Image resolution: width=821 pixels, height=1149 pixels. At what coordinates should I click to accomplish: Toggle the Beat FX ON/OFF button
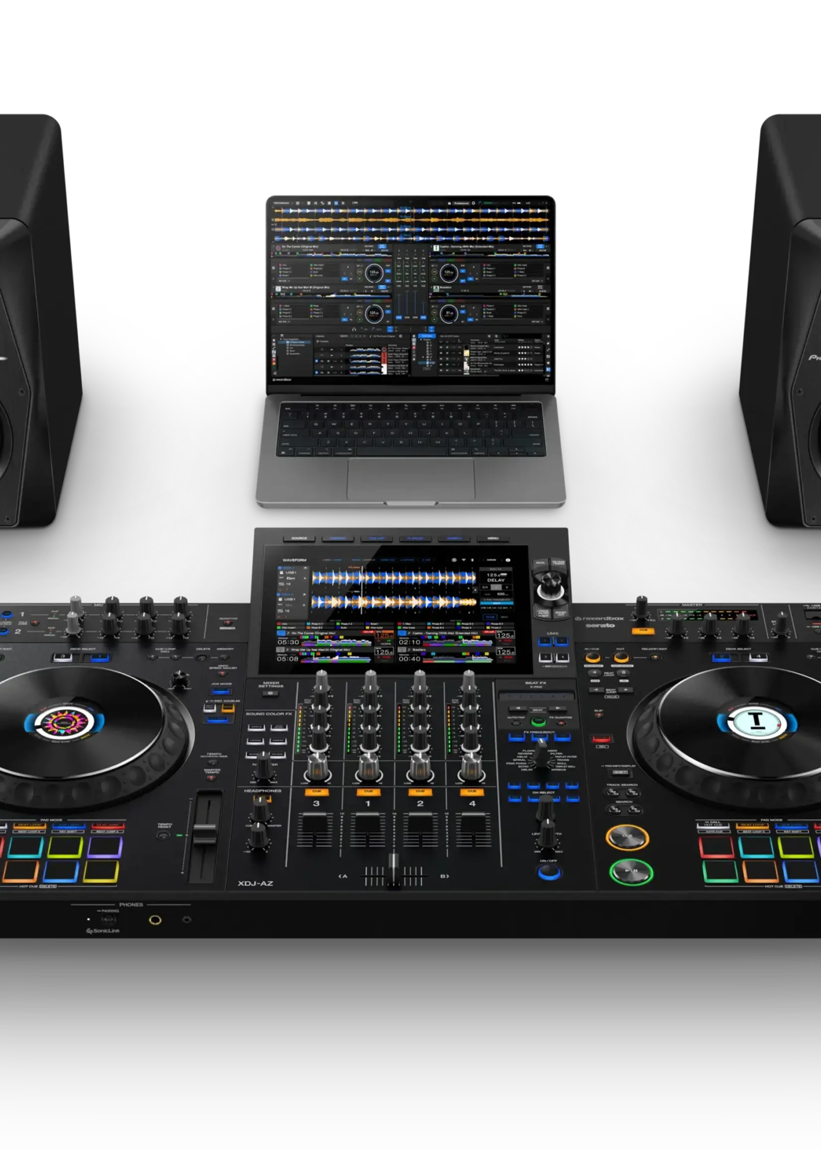click(x=550, y=872)
